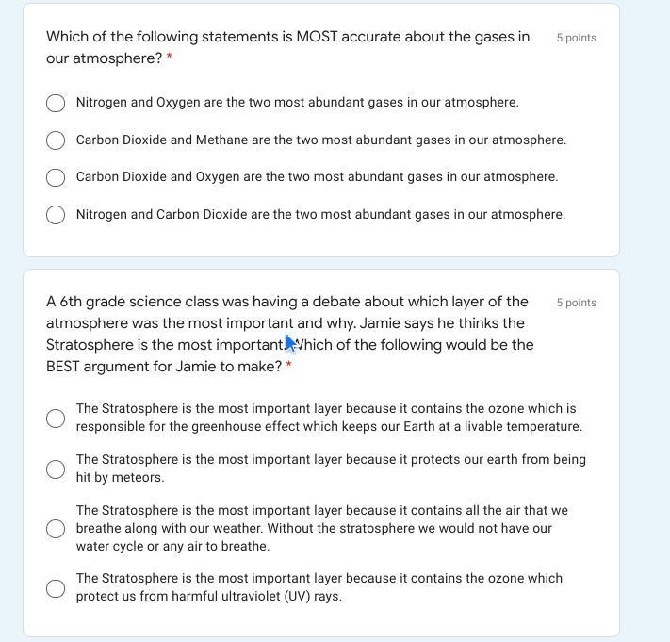Pick the Carbon Dioxide and Oxygen radio circle

(56, 177)
